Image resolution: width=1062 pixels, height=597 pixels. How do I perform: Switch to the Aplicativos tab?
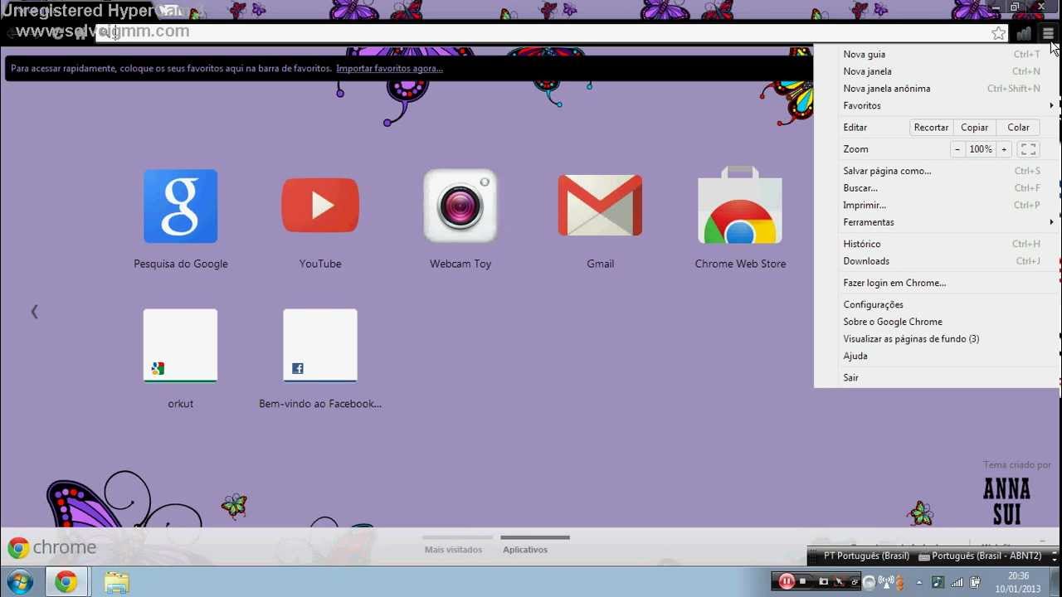point(525,549)
